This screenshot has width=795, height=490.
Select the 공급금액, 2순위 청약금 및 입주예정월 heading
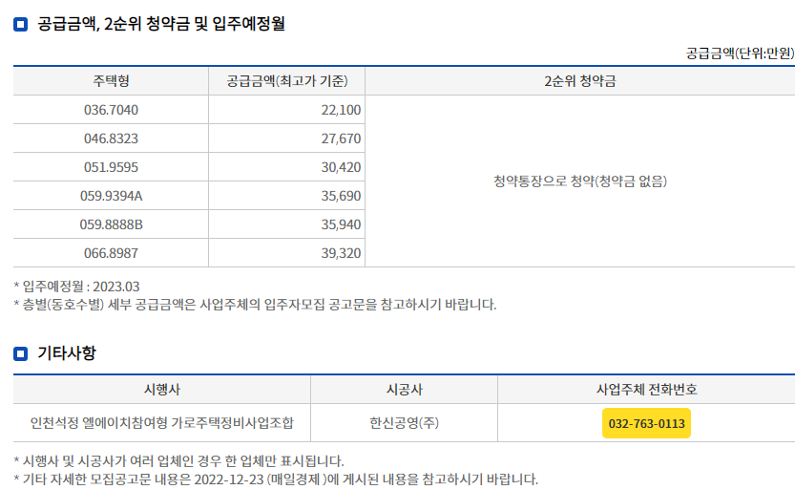(161, 24)
